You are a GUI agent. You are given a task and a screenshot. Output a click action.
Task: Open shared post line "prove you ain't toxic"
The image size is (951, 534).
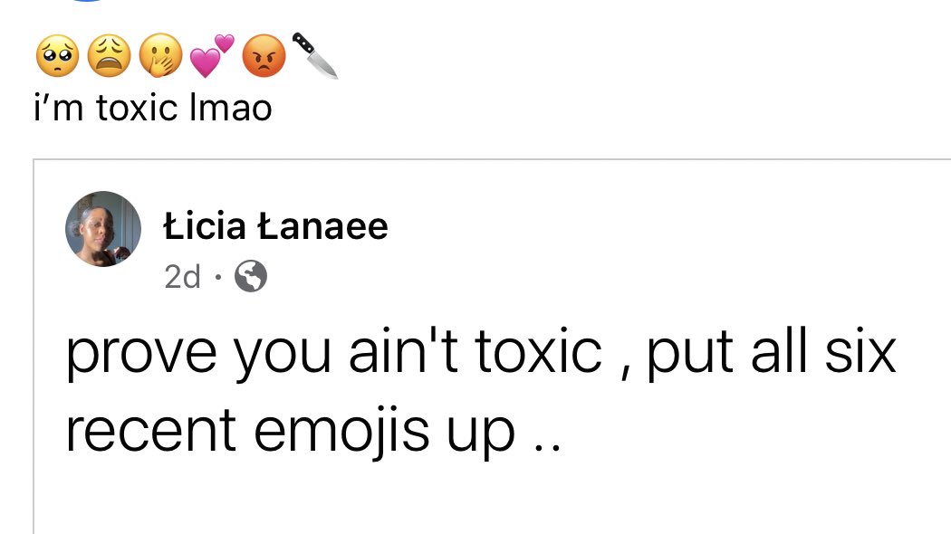tap(333, 351)
